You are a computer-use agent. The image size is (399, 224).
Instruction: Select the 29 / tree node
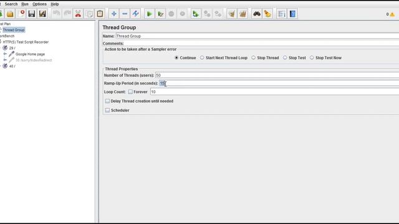pos(12,48)
